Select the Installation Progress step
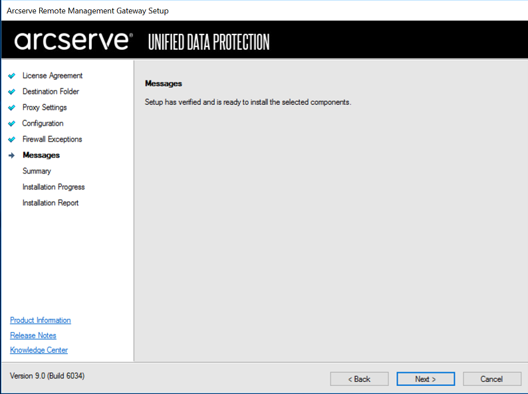The width and height of the screenshot is (528, 394). coord(54,187)
